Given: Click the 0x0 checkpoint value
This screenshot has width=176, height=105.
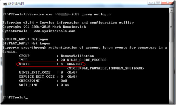Looking at the screenshot, I should [x=64, y=81].
